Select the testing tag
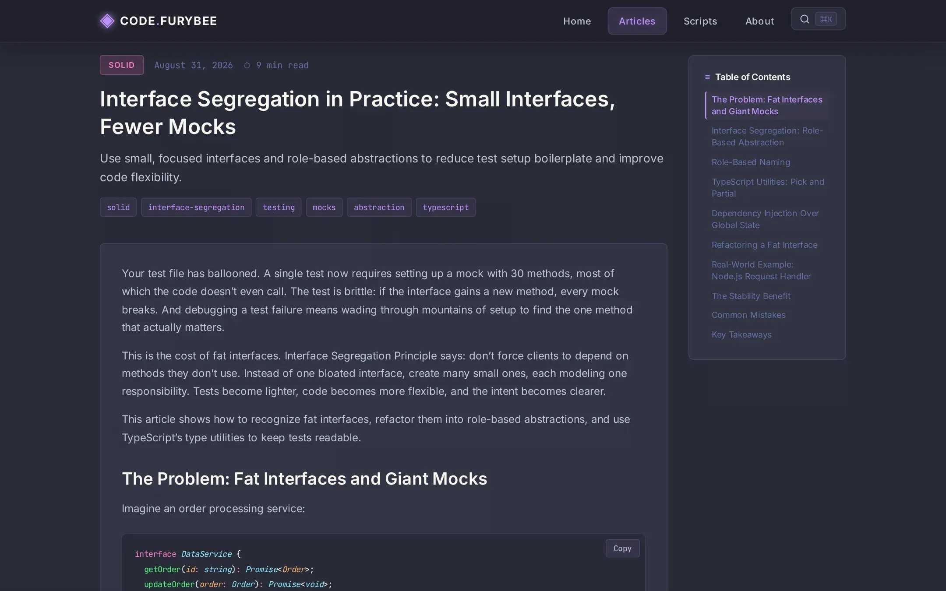 [279, 208]
